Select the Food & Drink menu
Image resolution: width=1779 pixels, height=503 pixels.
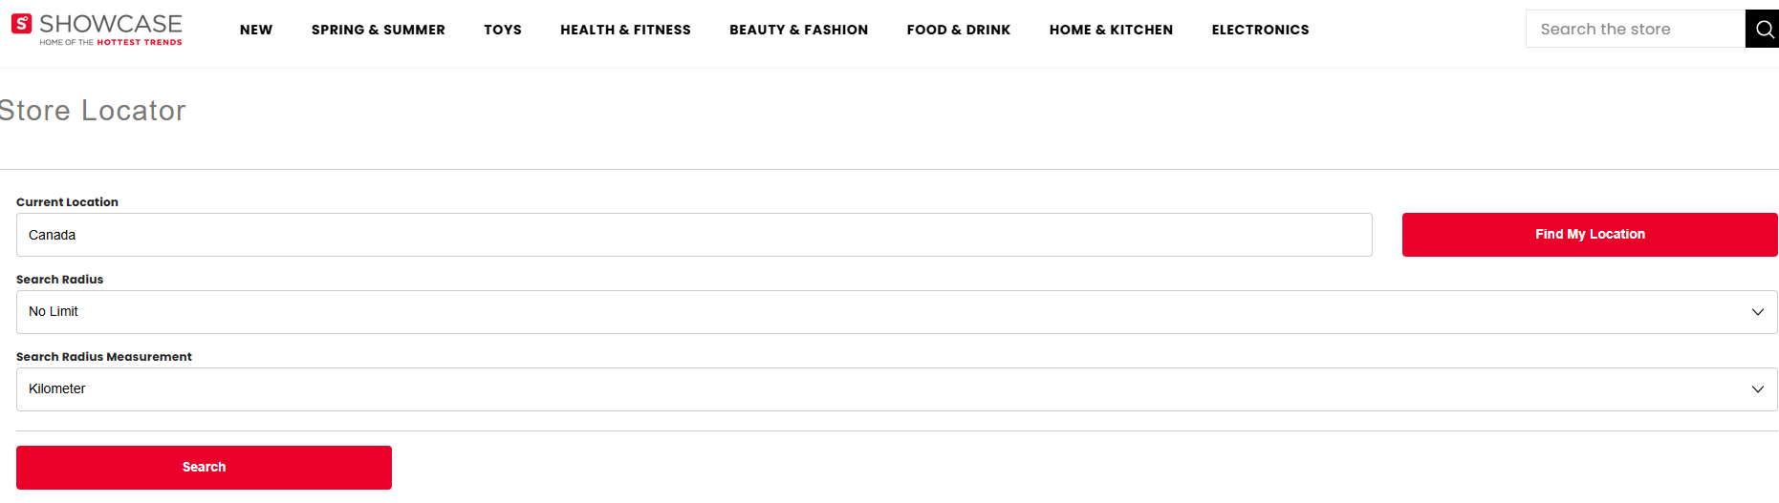[x=959, y=30]
